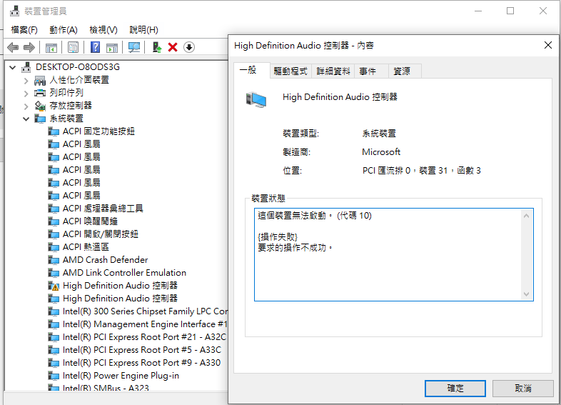Collapse the 系統裝置 category
Screen dimensions: 561x405
(x=26, y=119)
